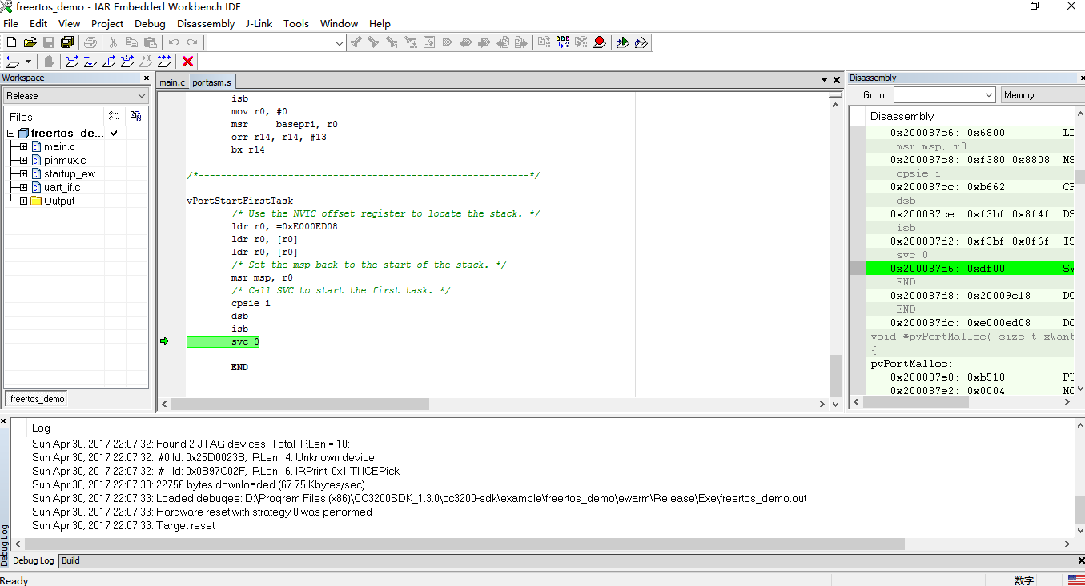Open the Debug menu
The image size is (1085, 586).
[x=150, y=23]
